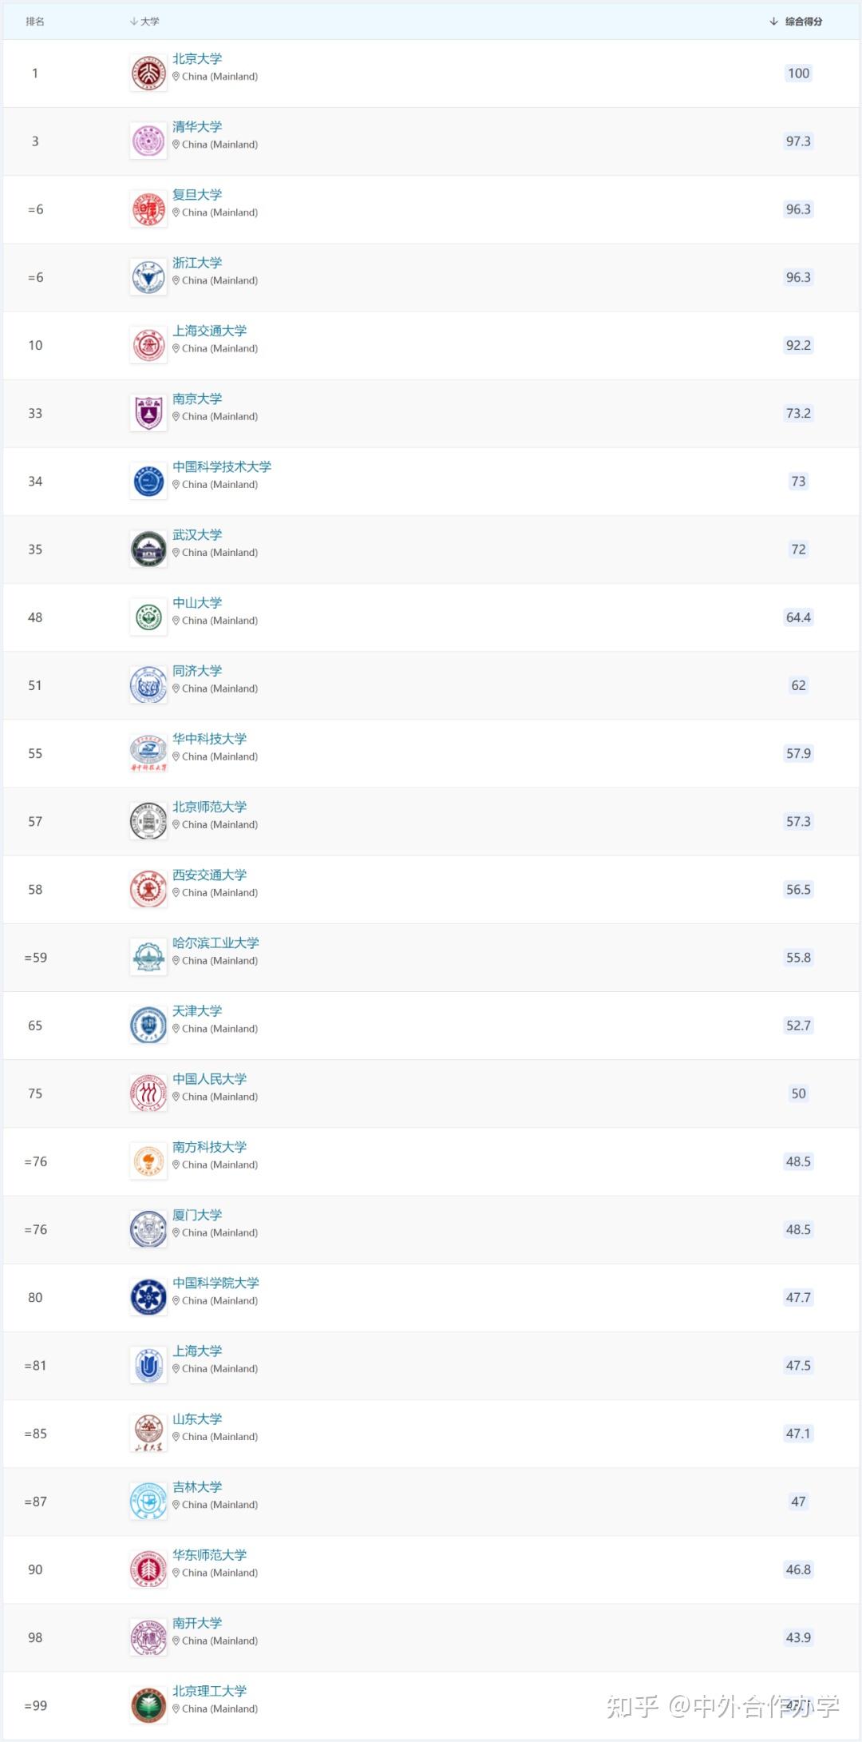Click the 中山大学 score of 64.4
This screenshot has width=862, height=1742.
pyautogui.click(x=798, y=617)
